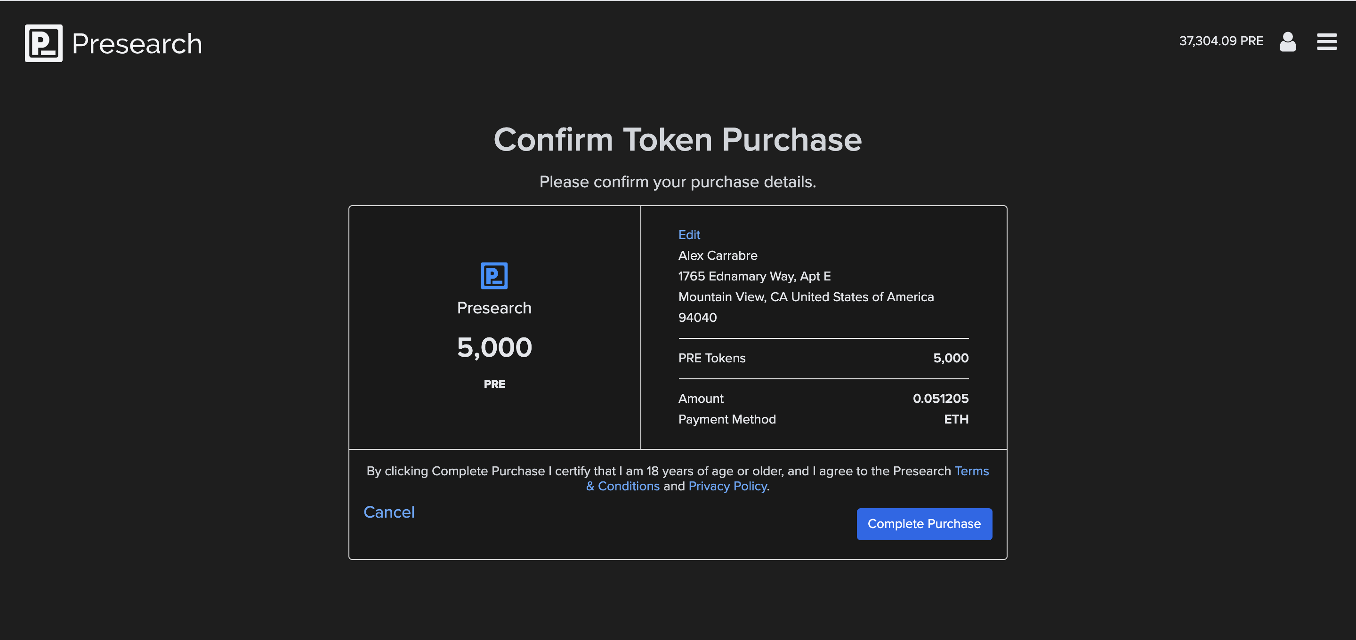Click the PRE Tokens label
1356x640 pixels.
click(x=712, y=358)
